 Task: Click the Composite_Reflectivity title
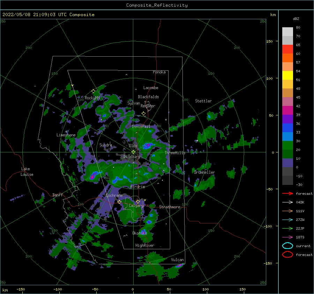pyautogui.click(x=157, y=5)
